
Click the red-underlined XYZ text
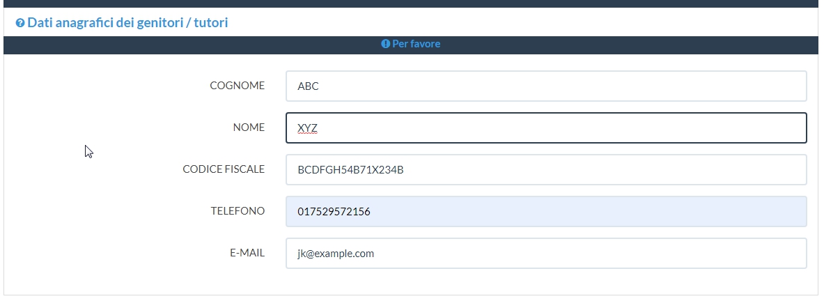click(307, 128)
